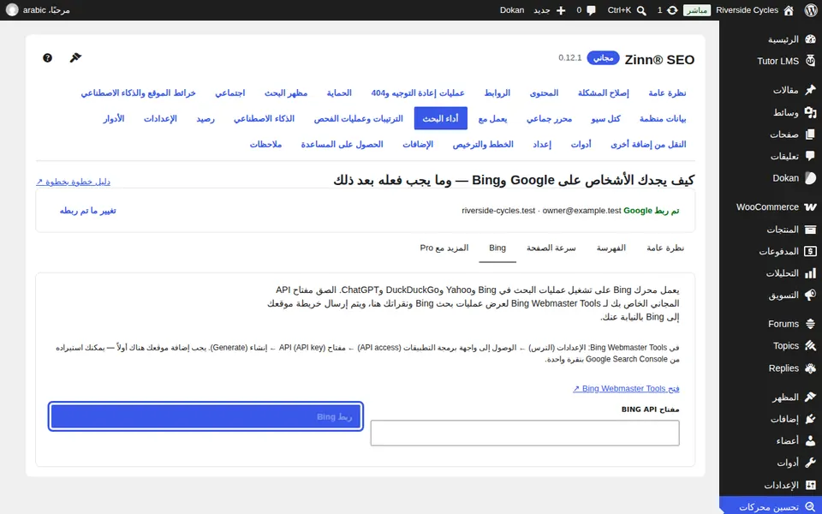Screen dimensions: 822x514
Task: Open the تعليقات comments icon in sidebar
Action: tap(811, 156)
